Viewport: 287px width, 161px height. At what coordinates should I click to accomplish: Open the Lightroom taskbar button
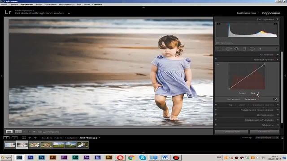coord(19,157)
